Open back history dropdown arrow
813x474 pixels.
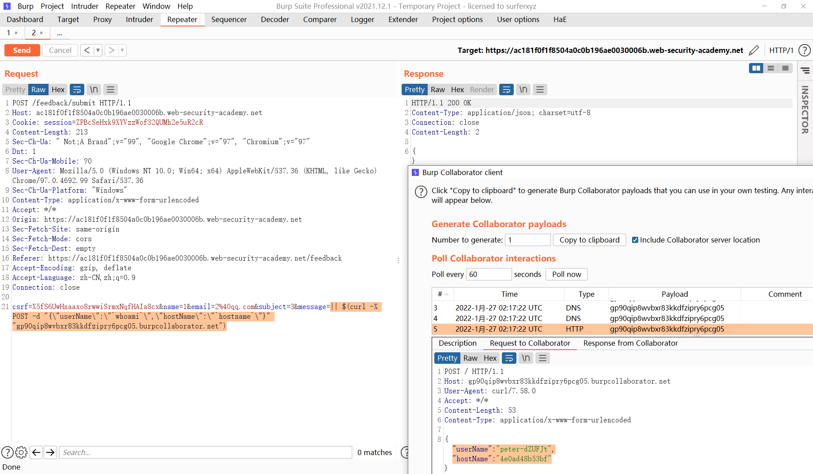click(x=98, y=50)
